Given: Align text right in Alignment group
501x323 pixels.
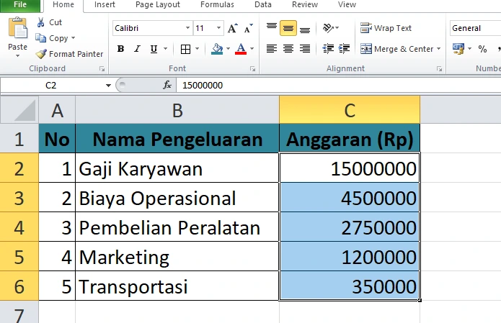Looking at the screenshot, I should (305, 48).
